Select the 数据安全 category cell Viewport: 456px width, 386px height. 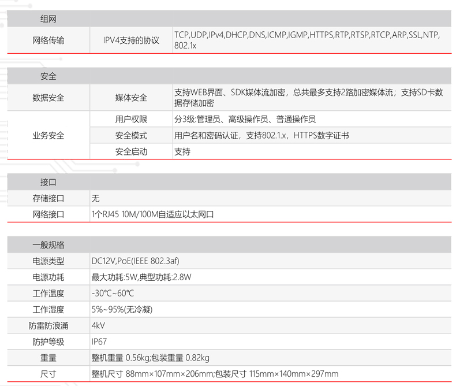click(x=48, y=98)
